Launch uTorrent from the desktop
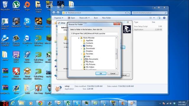 tap(16, 6)
